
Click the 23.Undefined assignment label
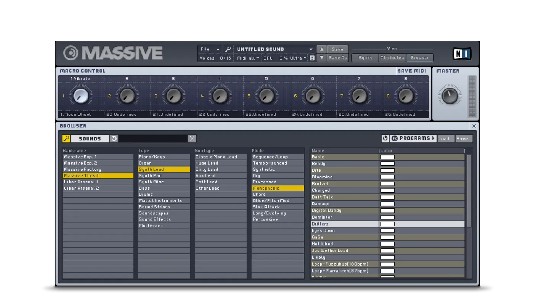[x=266, y=114]
